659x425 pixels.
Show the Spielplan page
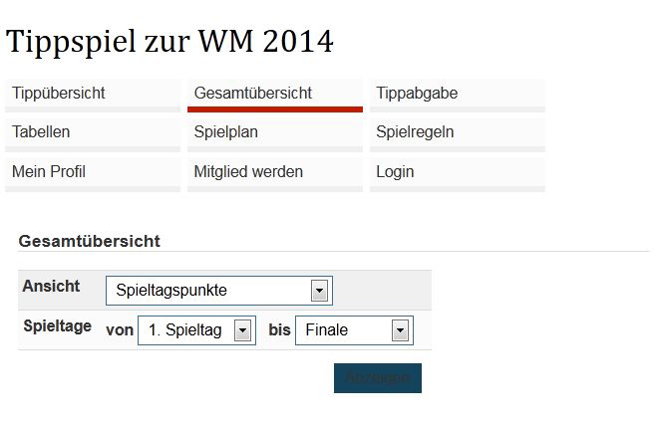[x=275, y=134]
